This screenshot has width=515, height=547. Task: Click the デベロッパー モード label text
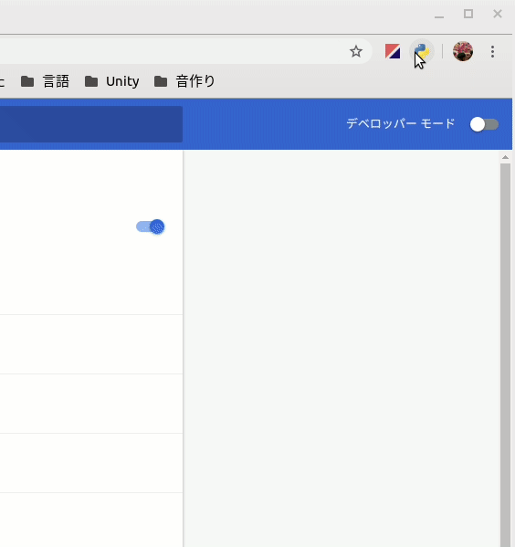coord(401,123)
